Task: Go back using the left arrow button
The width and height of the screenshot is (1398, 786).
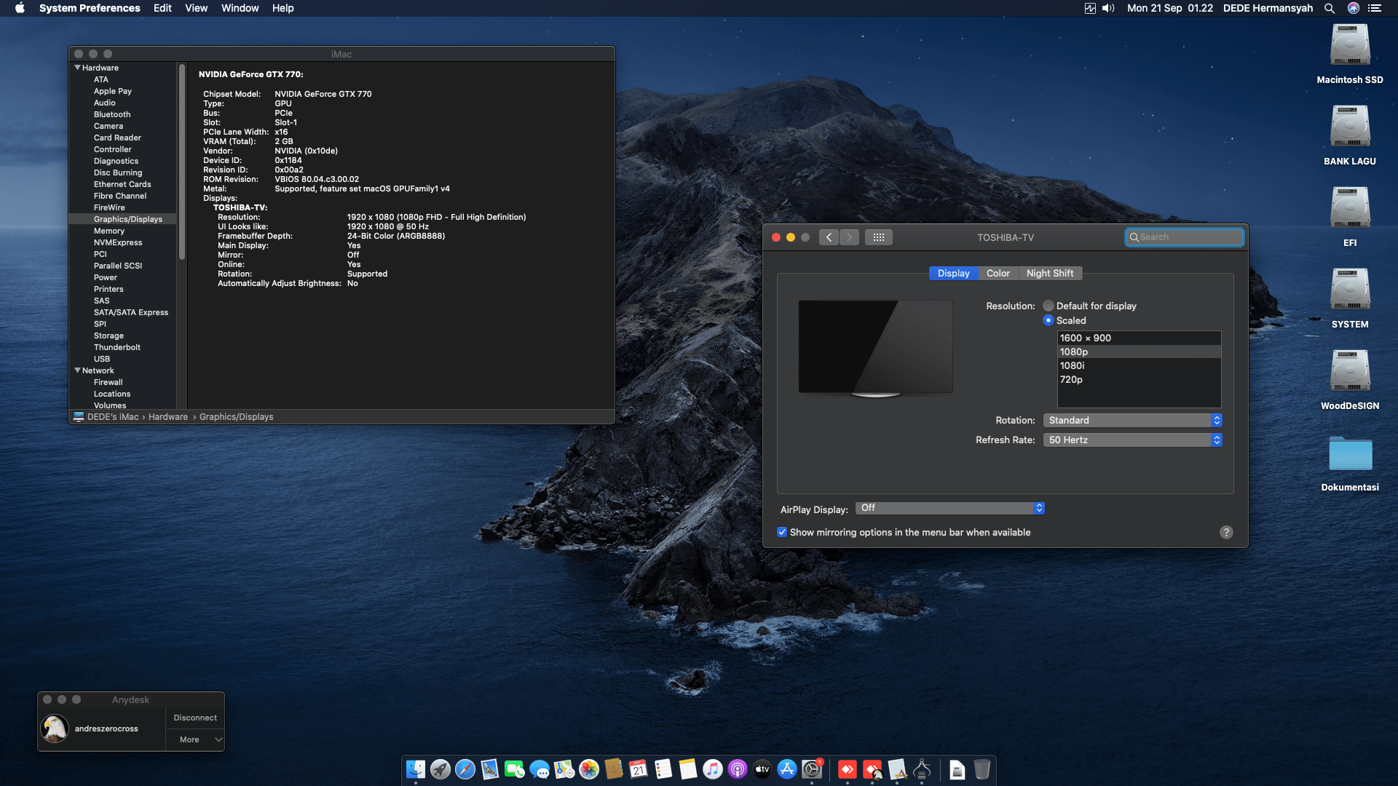Action: (829, 237)
